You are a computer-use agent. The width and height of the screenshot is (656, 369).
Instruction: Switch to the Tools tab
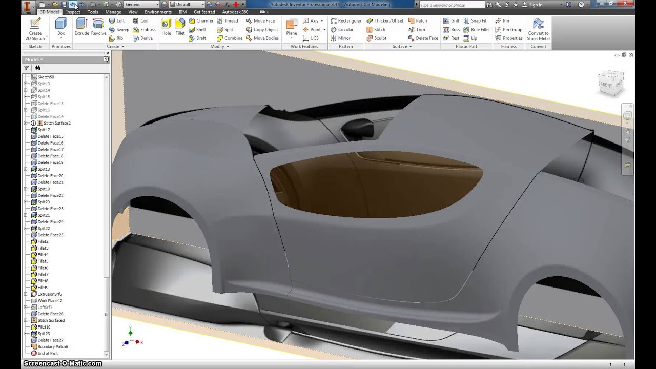click(x=93, y=12)
